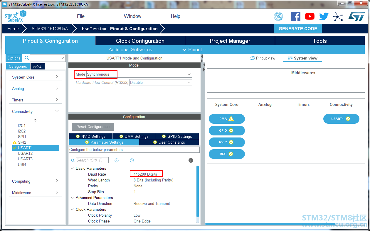The height and width of the screenshot is (231, 370).
Task: Open the Help menu
Action: 176,16
